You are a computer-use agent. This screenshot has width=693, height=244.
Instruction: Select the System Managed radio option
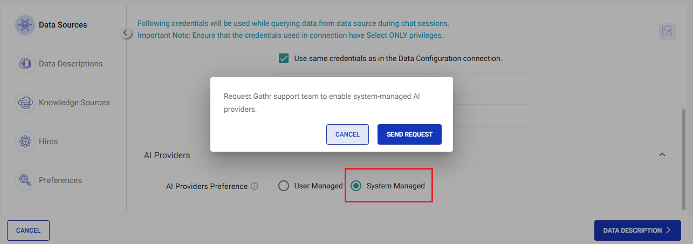coord(356,186)
